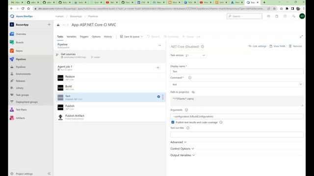This screenshot has height=176, width=314.
Task: Open more actions ellipsis in toolbar
Action: pos(198,37)
